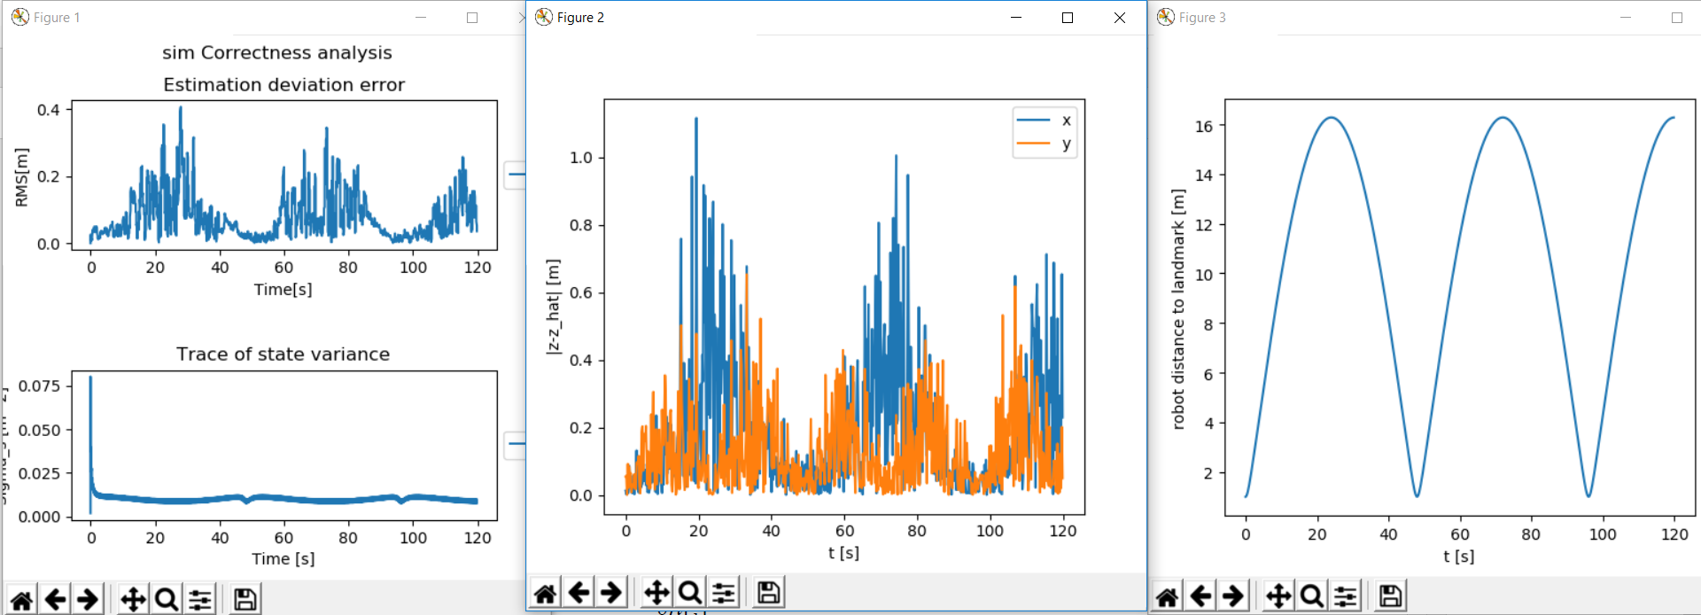Click the blue x line sample in legend
1701x615 pixels.
1033,120
